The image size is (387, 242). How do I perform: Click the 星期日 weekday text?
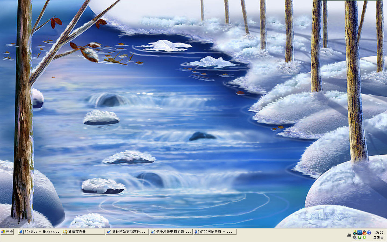378,237
